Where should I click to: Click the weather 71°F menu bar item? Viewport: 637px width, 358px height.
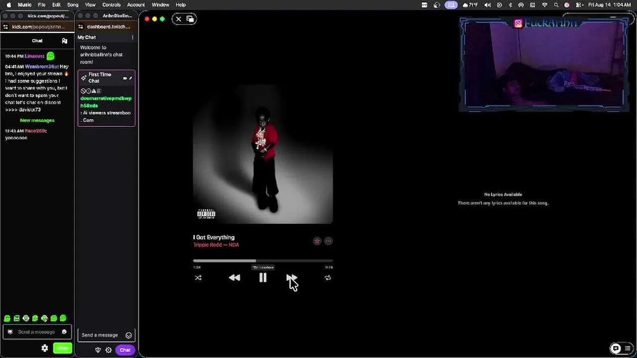(471, 5)
